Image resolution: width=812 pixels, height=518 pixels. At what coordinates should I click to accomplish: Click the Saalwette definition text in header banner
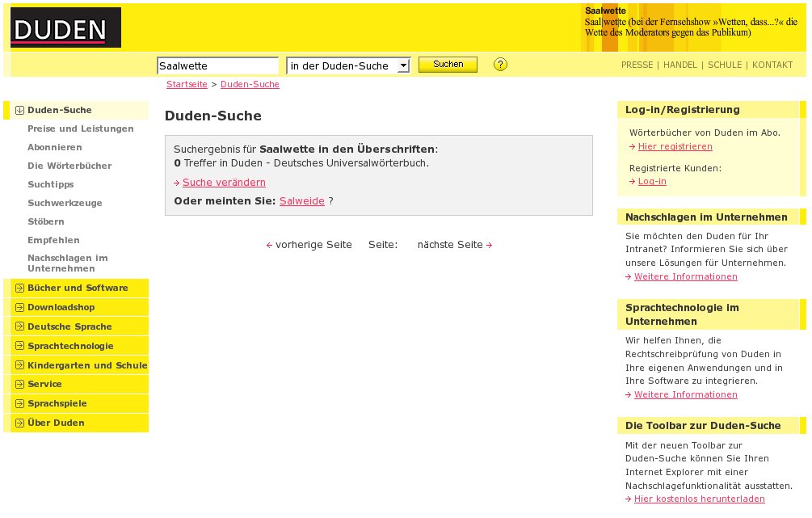click(691, 27)
